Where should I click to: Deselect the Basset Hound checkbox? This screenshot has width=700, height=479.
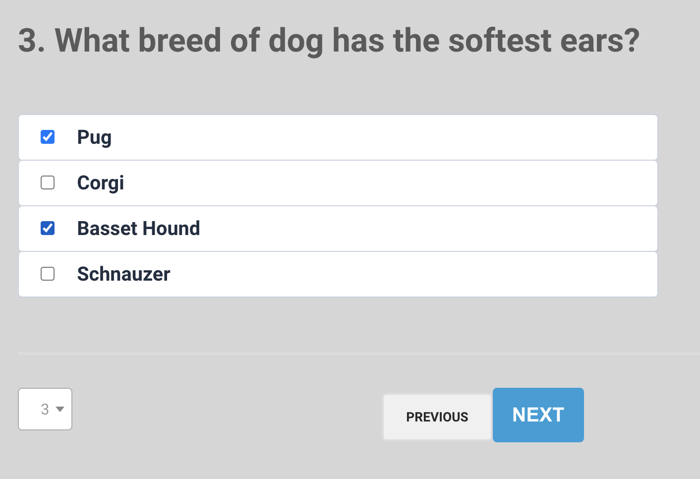click(x=48, y=228)
